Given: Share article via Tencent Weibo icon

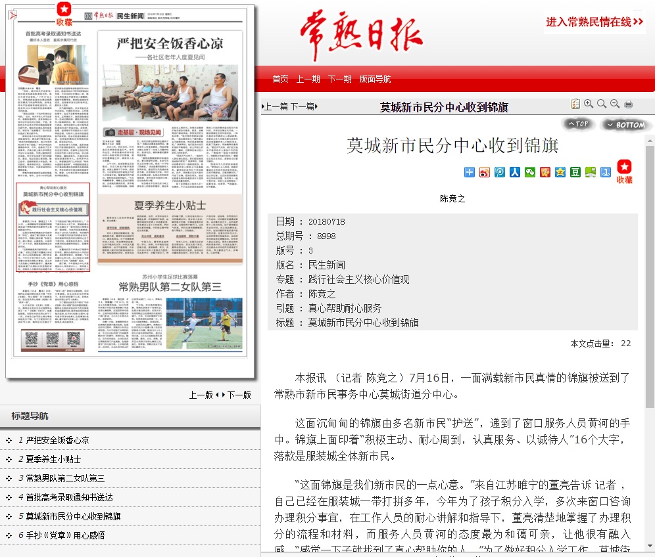Looking at the screenshot, I should click(500, 172).
